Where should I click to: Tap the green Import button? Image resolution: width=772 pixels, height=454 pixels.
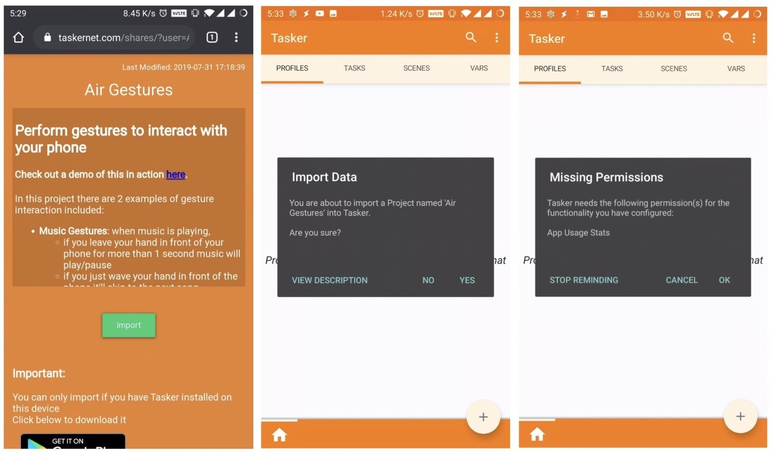click(128, 325)
